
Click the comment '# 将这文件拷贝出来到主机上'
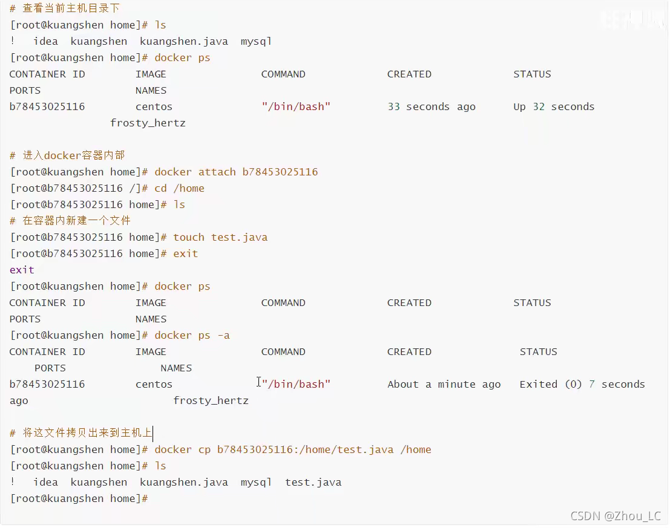pos(80,433)
